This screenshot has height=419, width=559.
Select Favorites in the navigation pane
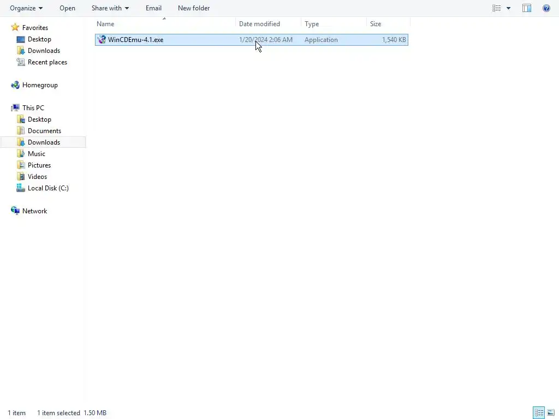pos(35,27)
